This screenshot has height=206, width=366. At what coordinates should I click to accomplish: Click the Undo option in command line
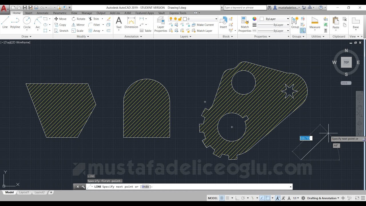point(145,187)
